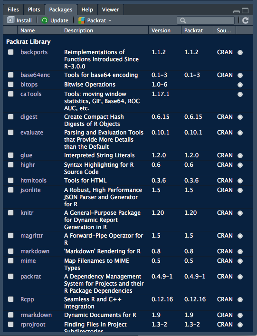Remove the Rcpp package via its X icon
257x336 pixels.
(x=240, y=299)
